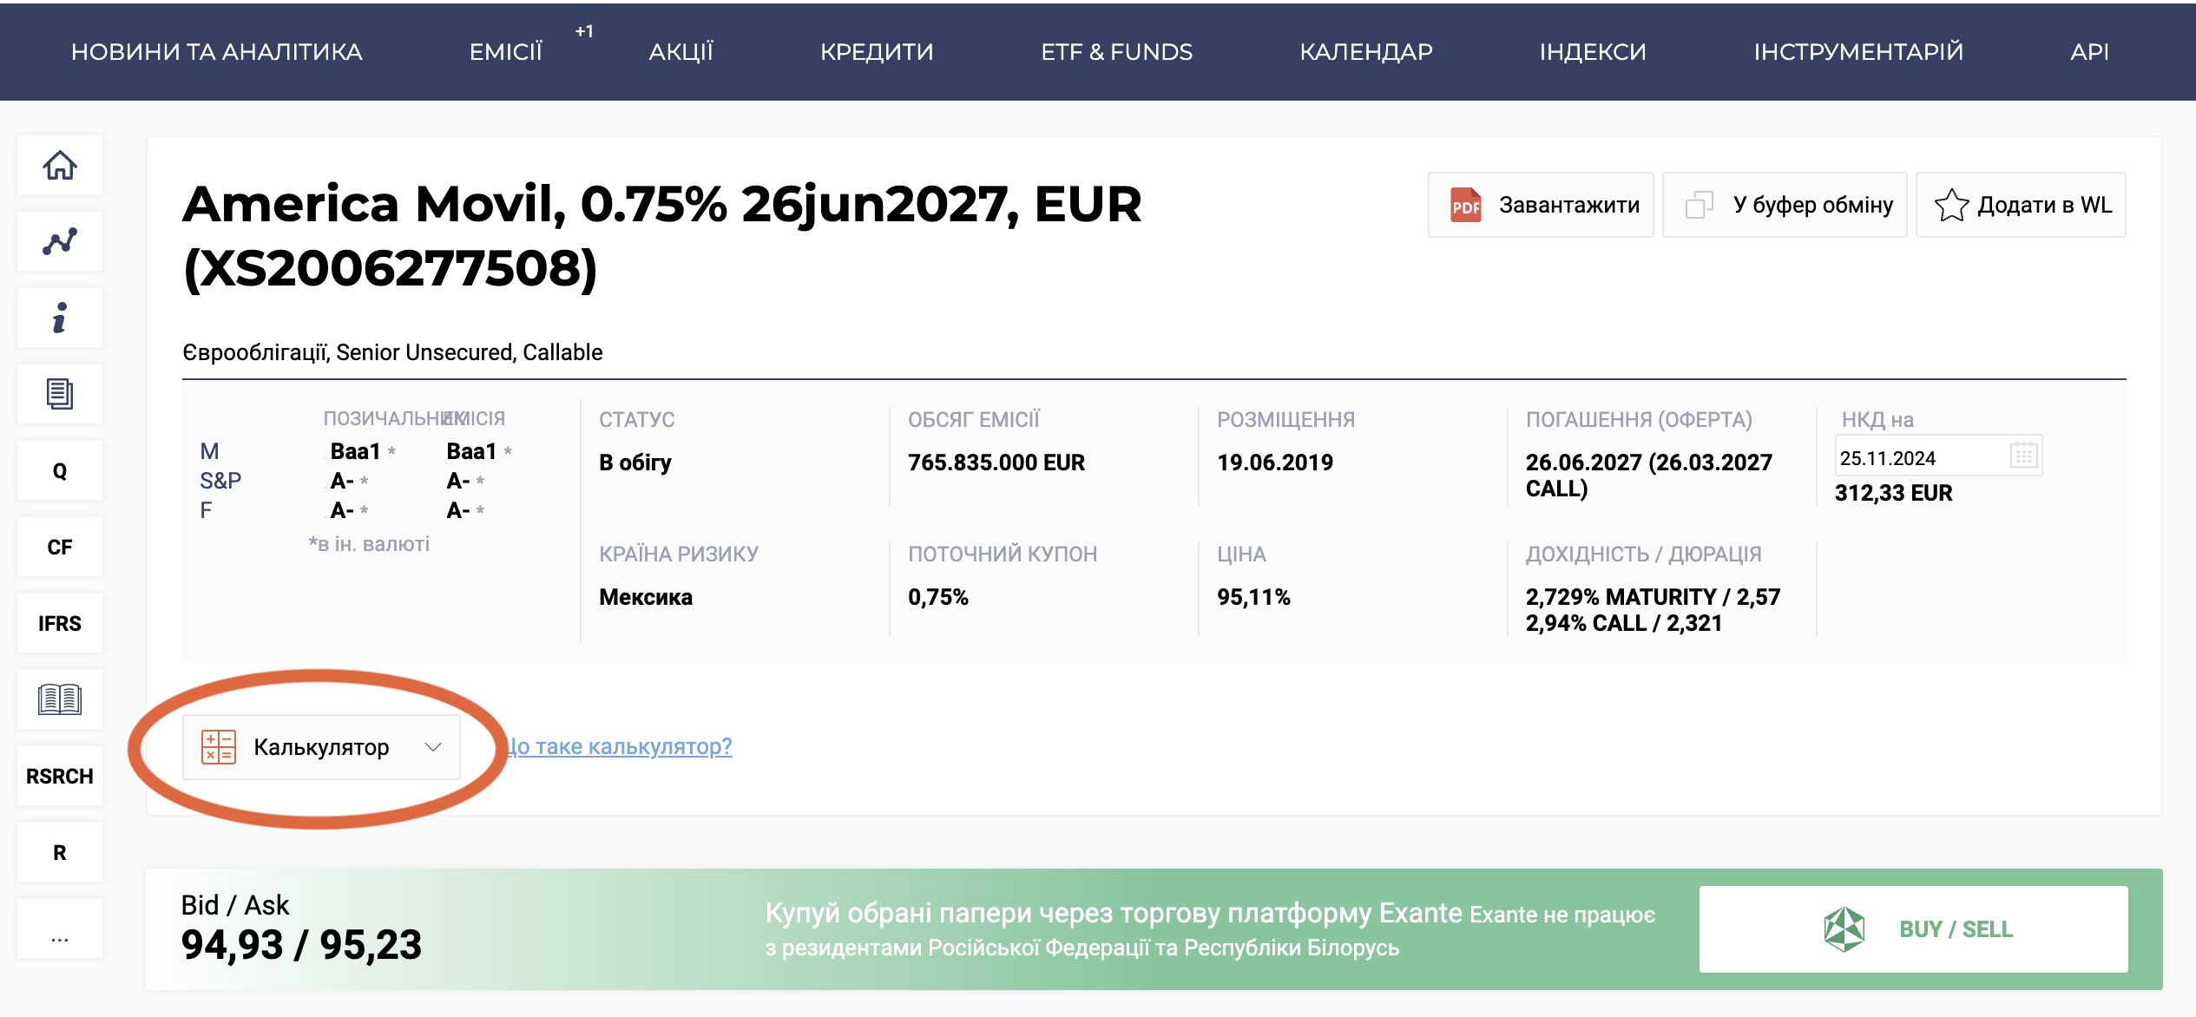
Task: Click the PDF icon next to Завантажити
Action: tap(1466, 205)
